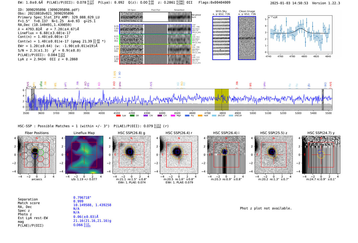Select the HSC SSP(26.4) r cutout
Viewport: 358px width, 243px height.
(179, 155)
